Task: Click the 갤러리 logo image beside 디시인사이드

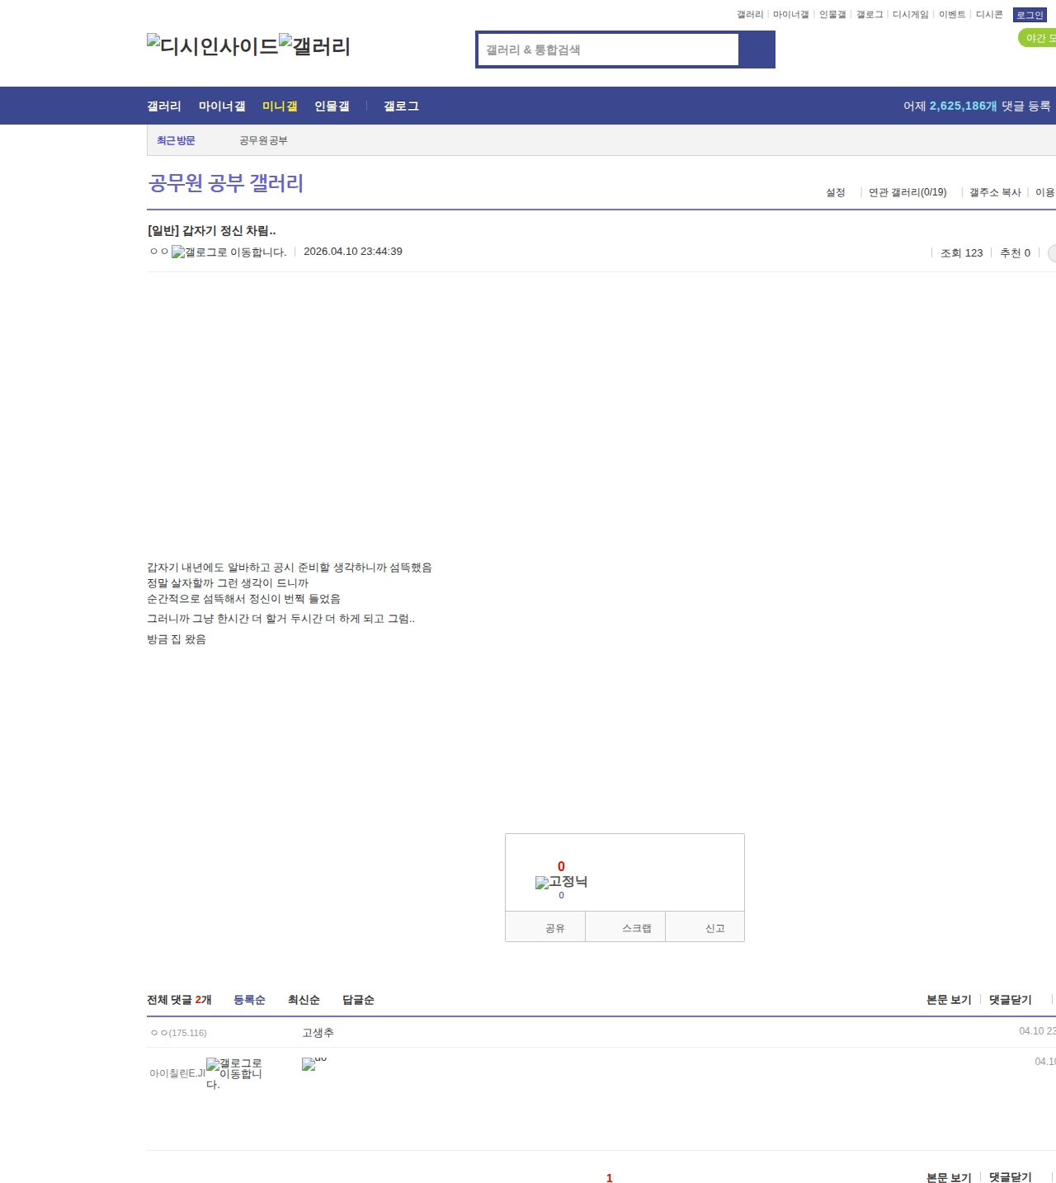Action: 315,46
